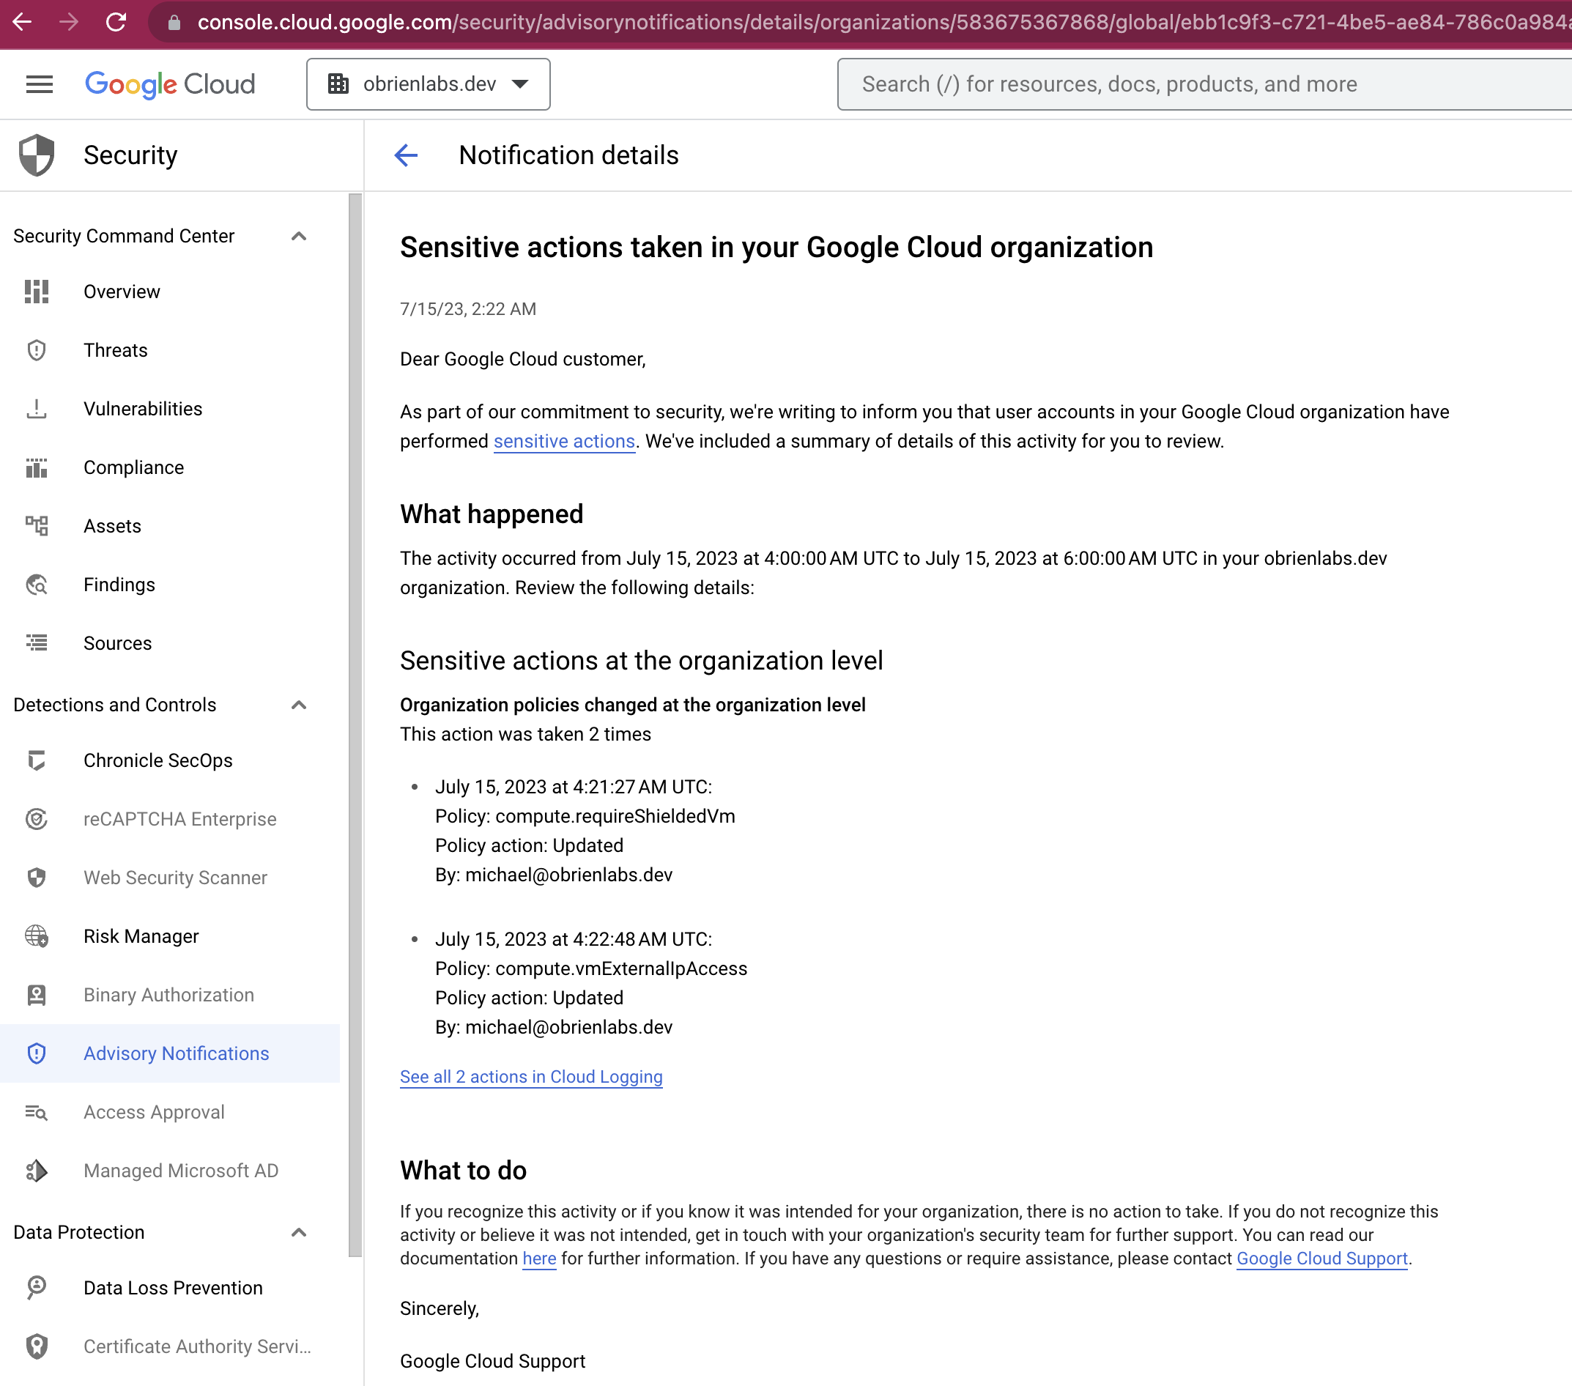Screen dimensions: 1572x1386
Task: Collapse the Security Command Center section
Action: [x=299, y=236]
